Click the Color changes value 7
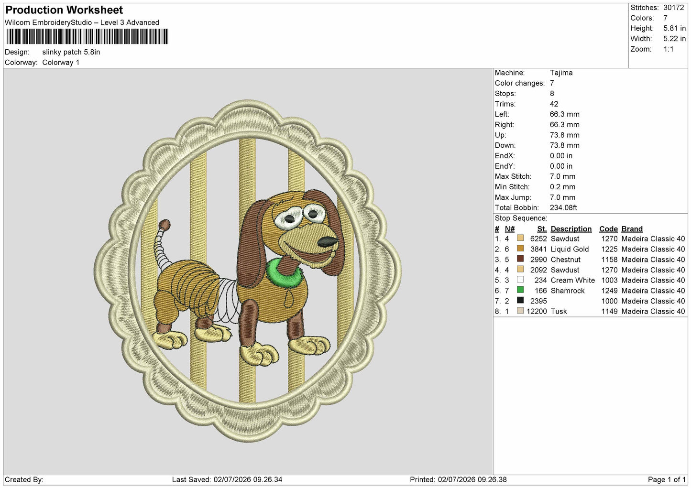 point(552,83)
